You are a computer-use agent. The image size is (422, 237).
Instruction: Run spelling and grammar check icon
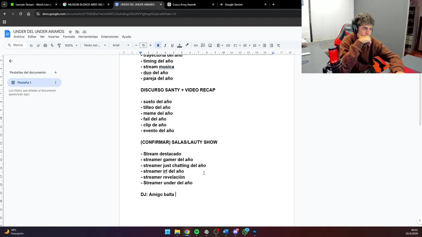click(x=52, y=45)
